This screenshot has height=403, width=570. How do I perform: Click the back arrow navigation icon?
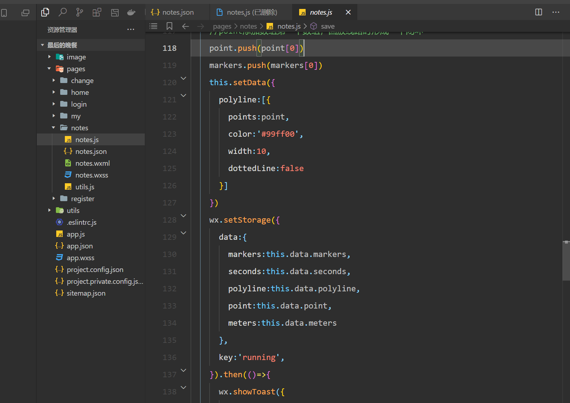pyautogui.click(x=185, y=26)
